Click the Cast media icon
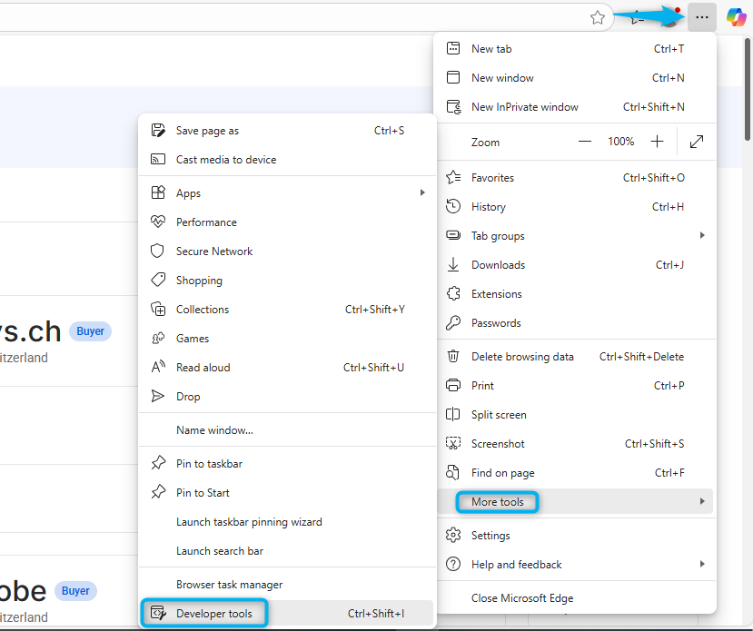 [158, 159]
